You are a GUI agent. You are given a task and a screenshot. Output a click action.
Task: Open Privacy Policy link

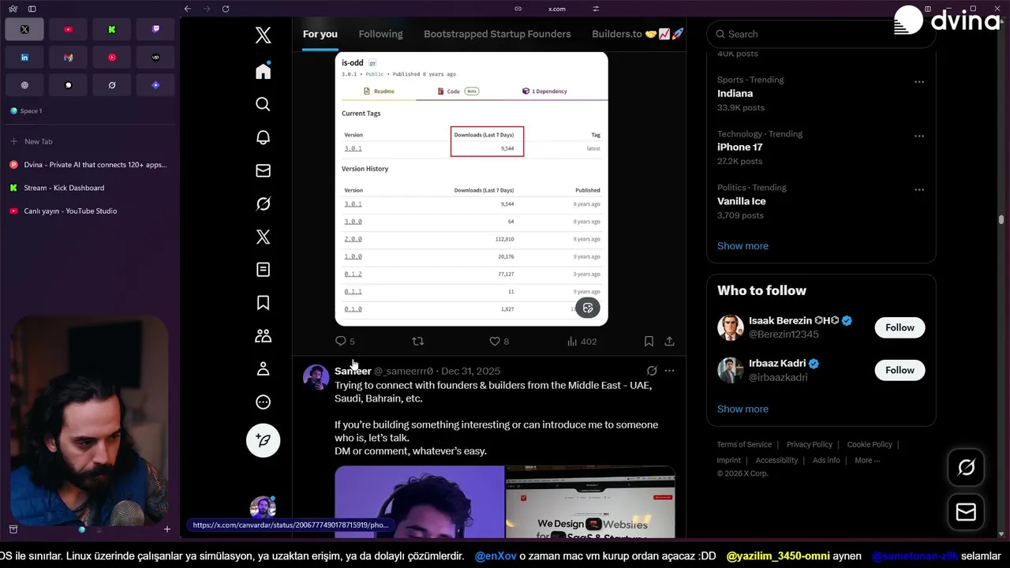click(810, 444)
